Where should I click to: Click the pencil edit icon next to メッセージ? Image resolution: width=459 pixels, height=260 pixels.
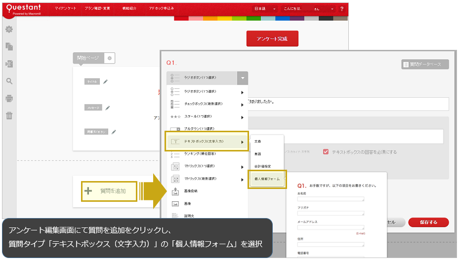click(108, 108)
